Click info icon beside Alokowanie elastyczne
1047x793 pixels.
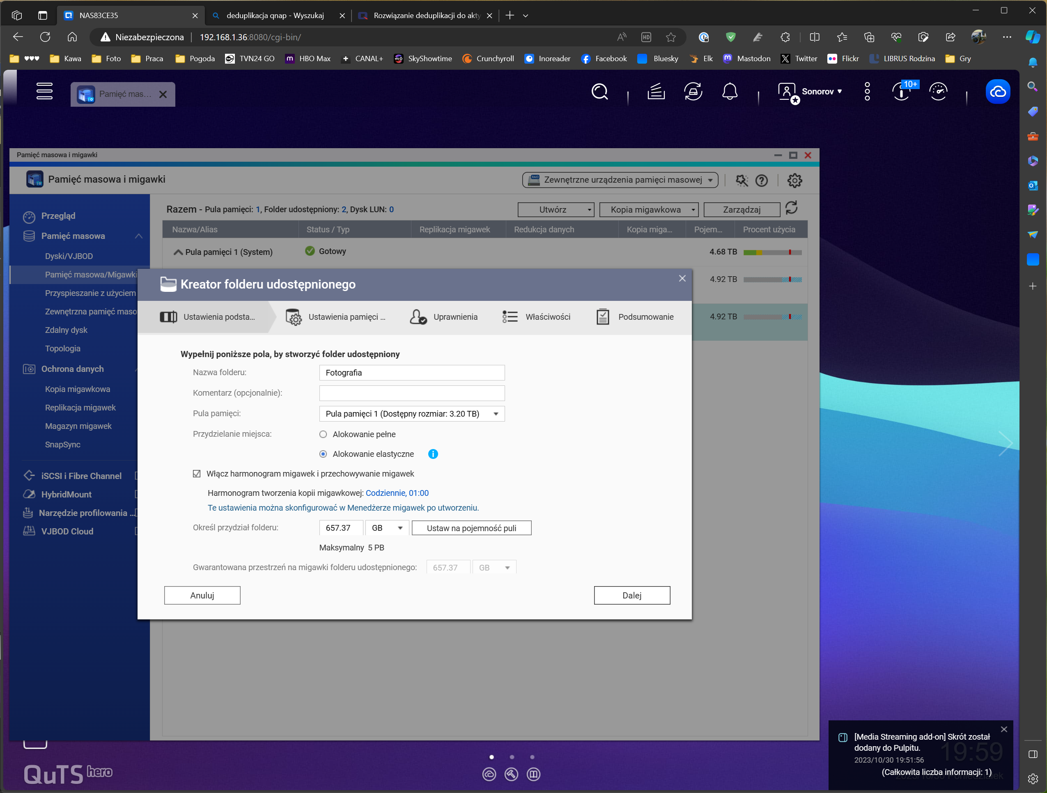(x=433, y=454)
